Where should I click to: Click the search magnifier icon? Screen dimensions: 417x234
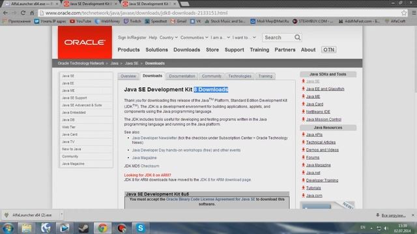tap(297, 38)
